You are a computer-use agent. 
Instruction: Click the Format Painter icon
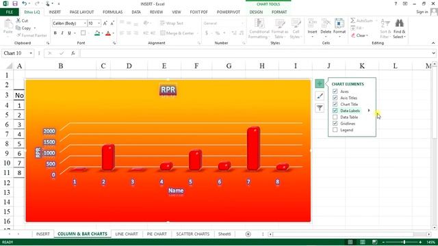[18, 35]
